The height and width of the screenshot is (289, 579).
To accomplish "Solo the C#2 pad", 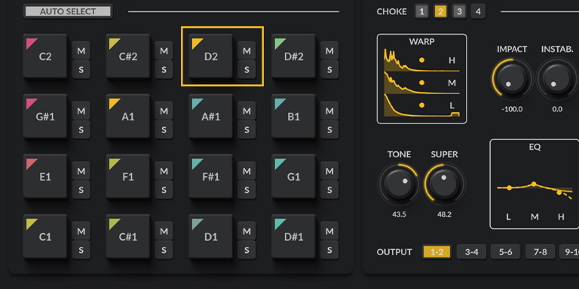I will (x=164, y=69).
